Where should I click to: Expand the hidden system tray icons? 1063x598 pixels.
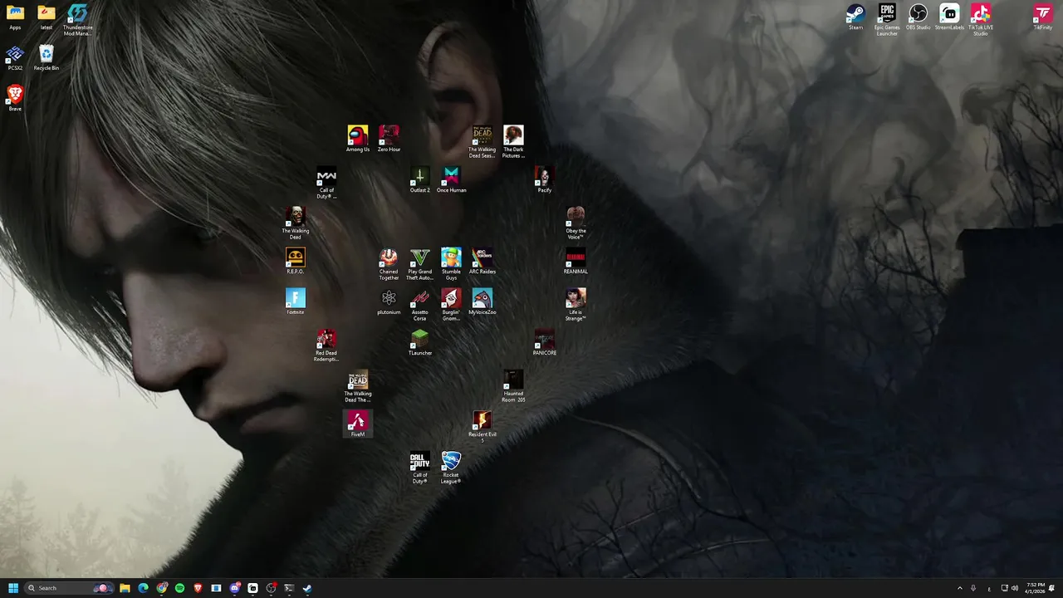click(960, 588)
